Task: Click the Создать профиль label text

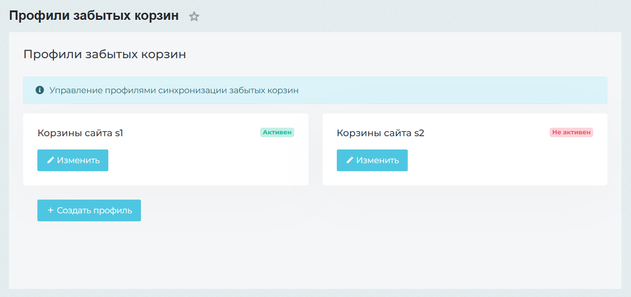Action: coord(94,210)
